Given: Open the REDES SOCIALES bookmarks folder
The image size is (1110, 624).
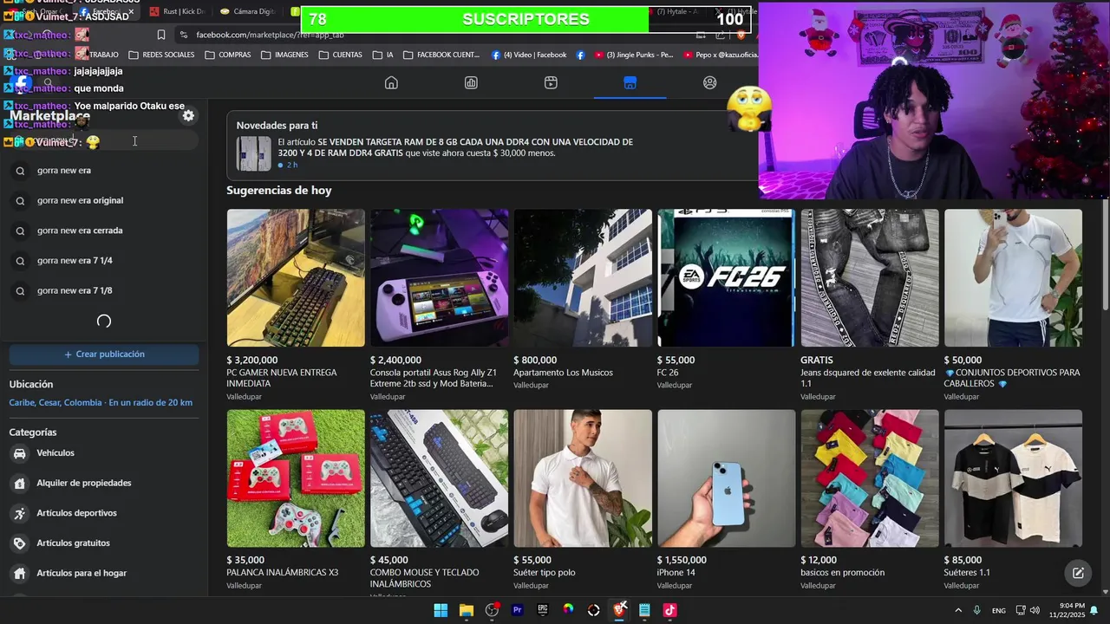Looking at the screenshot, I should pos(161,55).
